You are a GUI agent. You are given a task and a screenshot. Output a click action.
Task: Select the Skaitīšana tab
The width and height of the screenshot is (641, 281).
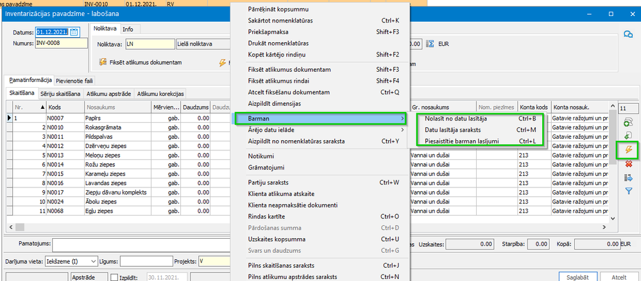point(22,93)
